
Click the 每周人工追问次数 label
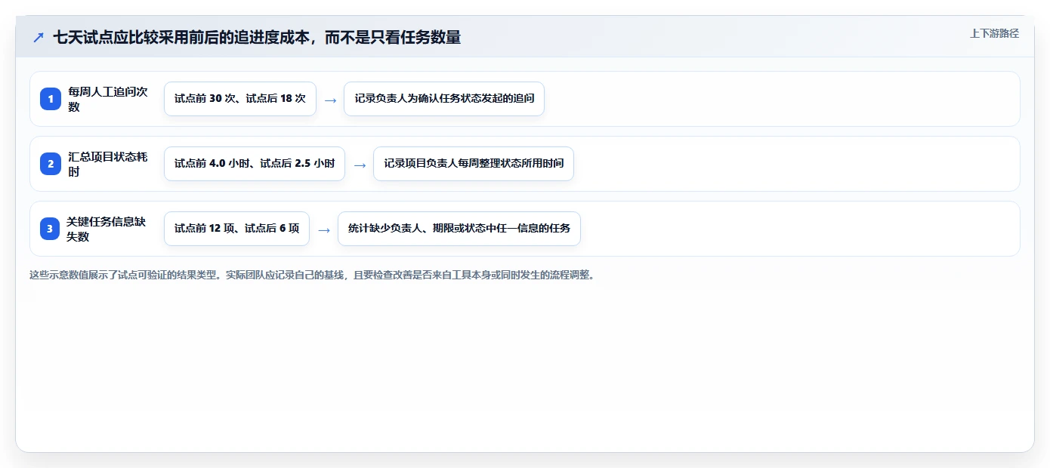click(x=108, y=99)
